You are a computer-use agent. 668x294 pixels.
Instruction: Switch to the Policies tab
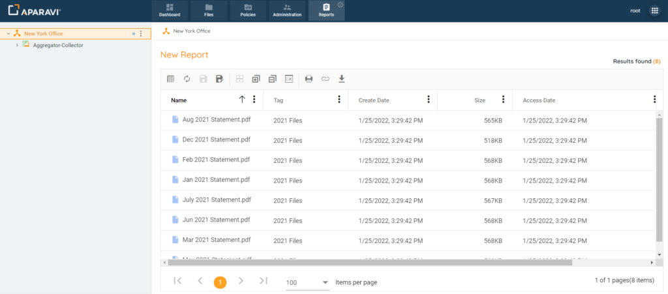coord(248,10)
